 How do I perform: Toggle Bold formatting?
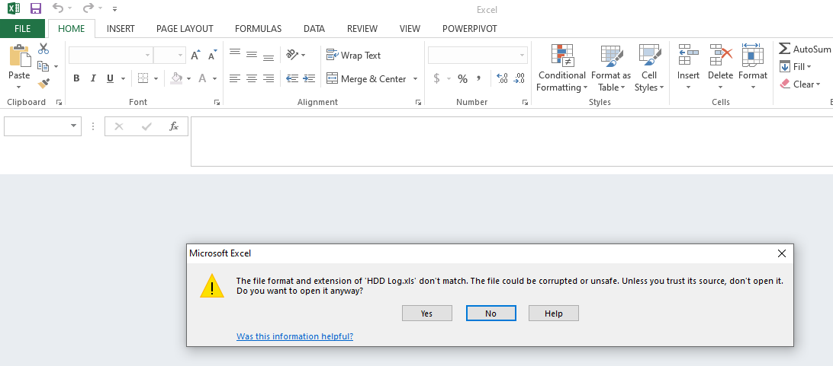click(x=76, y=78)
